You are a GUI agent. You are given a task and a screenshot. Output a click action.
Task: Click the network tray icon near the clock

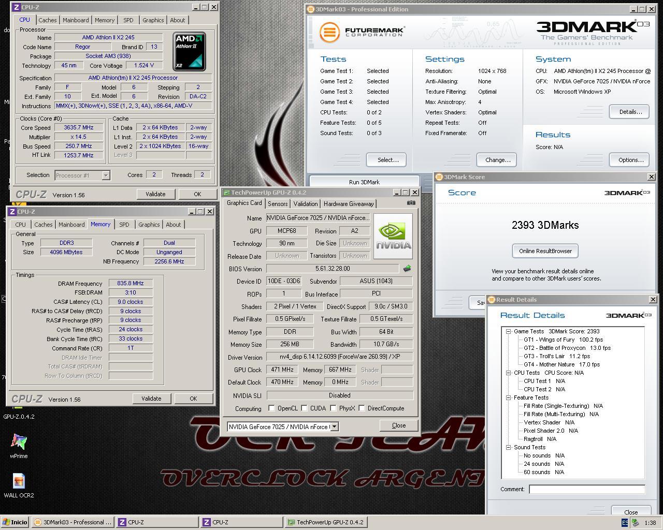[x=635, y=523]
